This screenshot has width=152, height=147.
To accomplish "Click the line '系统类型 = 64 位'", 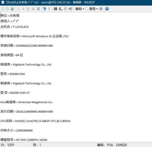I will point(12,55).
